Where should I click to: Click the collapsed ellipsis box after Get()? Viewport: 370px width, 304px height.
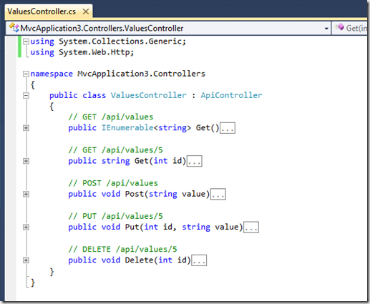click(228, 128)
